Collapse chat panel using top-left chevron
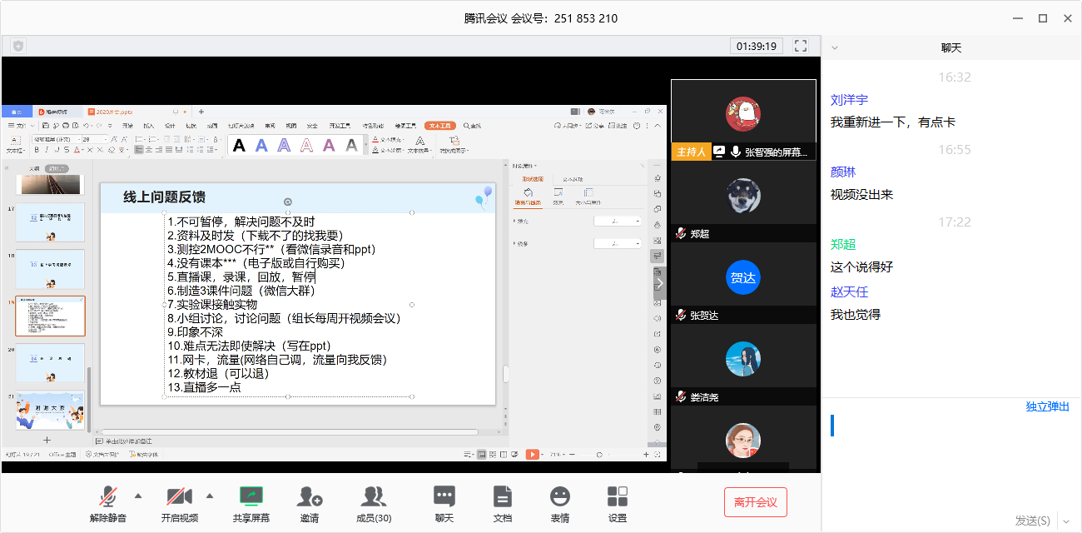This screenshot has height=533, width=1082. click(835, 48)
